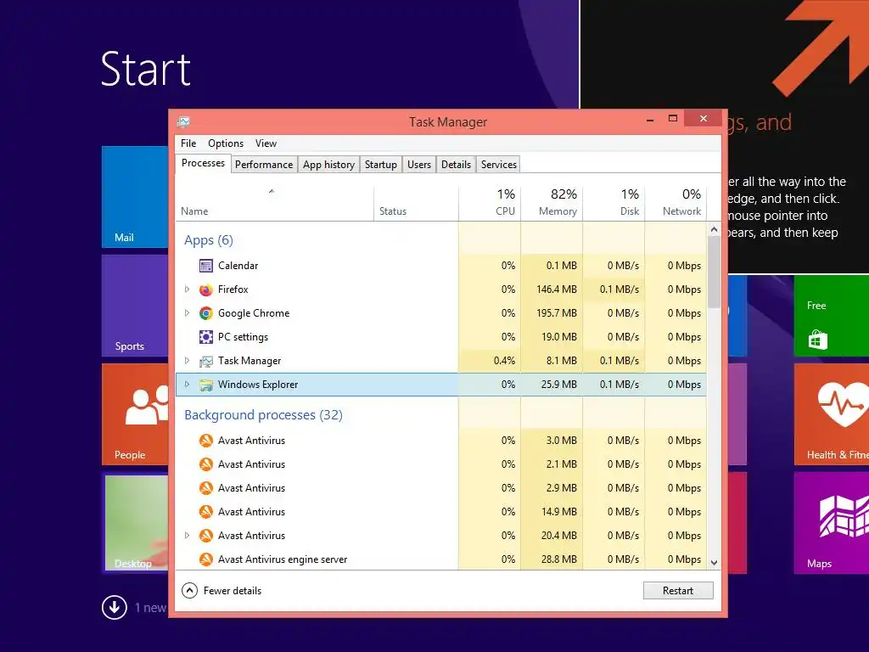Switch to the Services tab
This screenshot has height=652, width=869.
pos(499,165)
